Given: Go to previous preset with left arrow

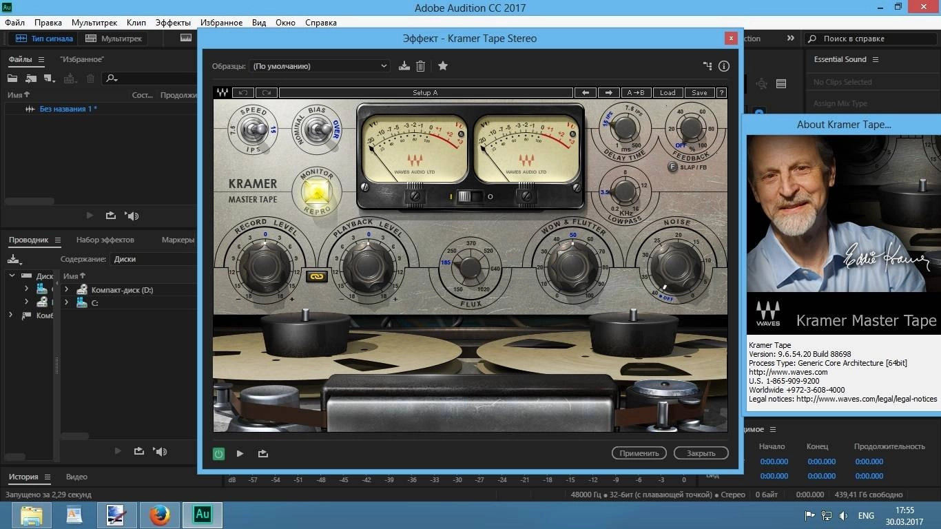Looking at the screenshot, I should (x=585, y=92).
